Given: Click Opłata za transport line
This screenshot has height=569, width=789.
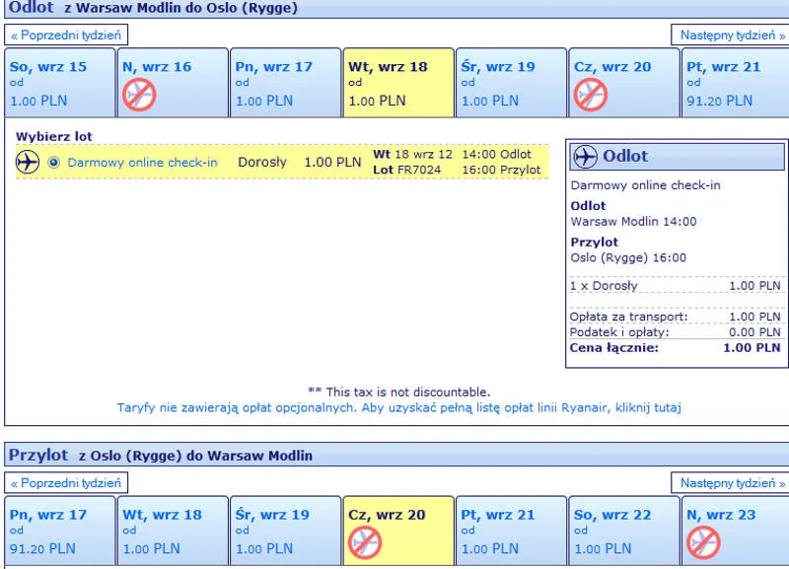Looking at the screenshot, I should tap(675, 317).
